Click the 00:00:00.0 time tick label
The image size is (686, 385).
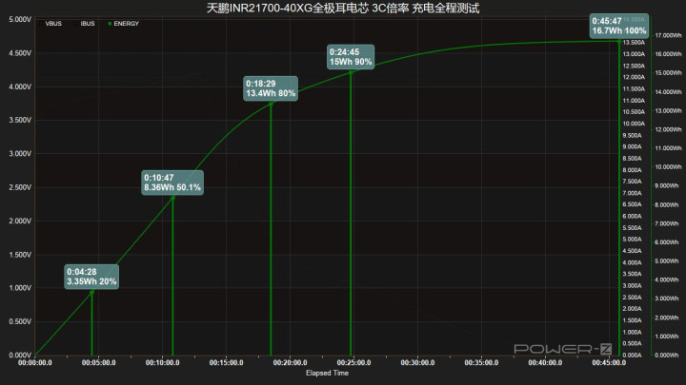tap(35, 363)
